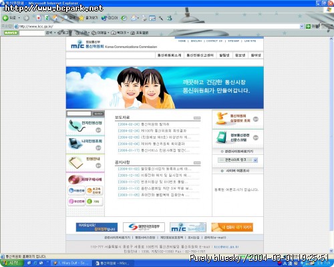The image size is (334, 267).
Task: Open the Search magnifier toolbar button
Action: click(69, 17)
